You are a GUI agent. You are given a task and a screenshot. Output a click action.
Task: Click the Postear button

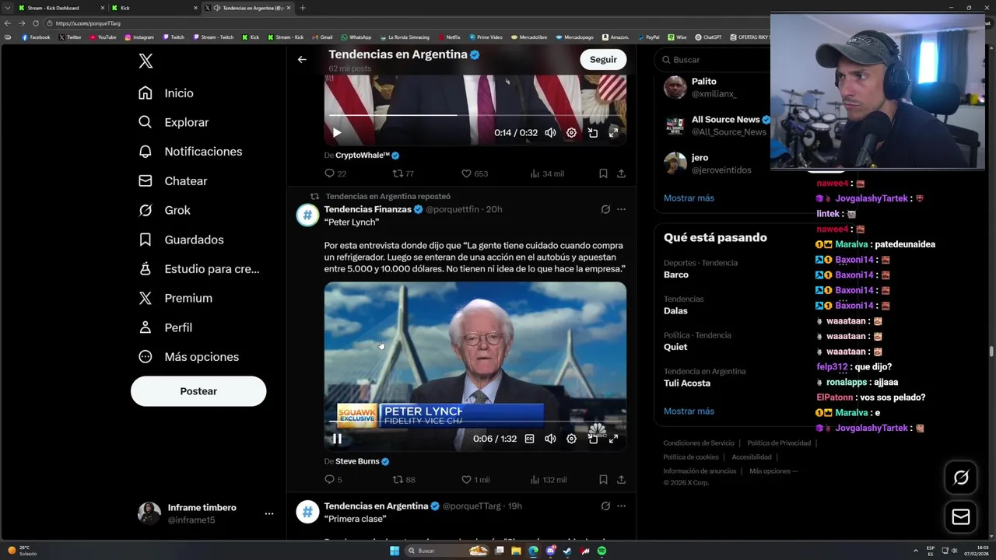(x=198, y=391)
